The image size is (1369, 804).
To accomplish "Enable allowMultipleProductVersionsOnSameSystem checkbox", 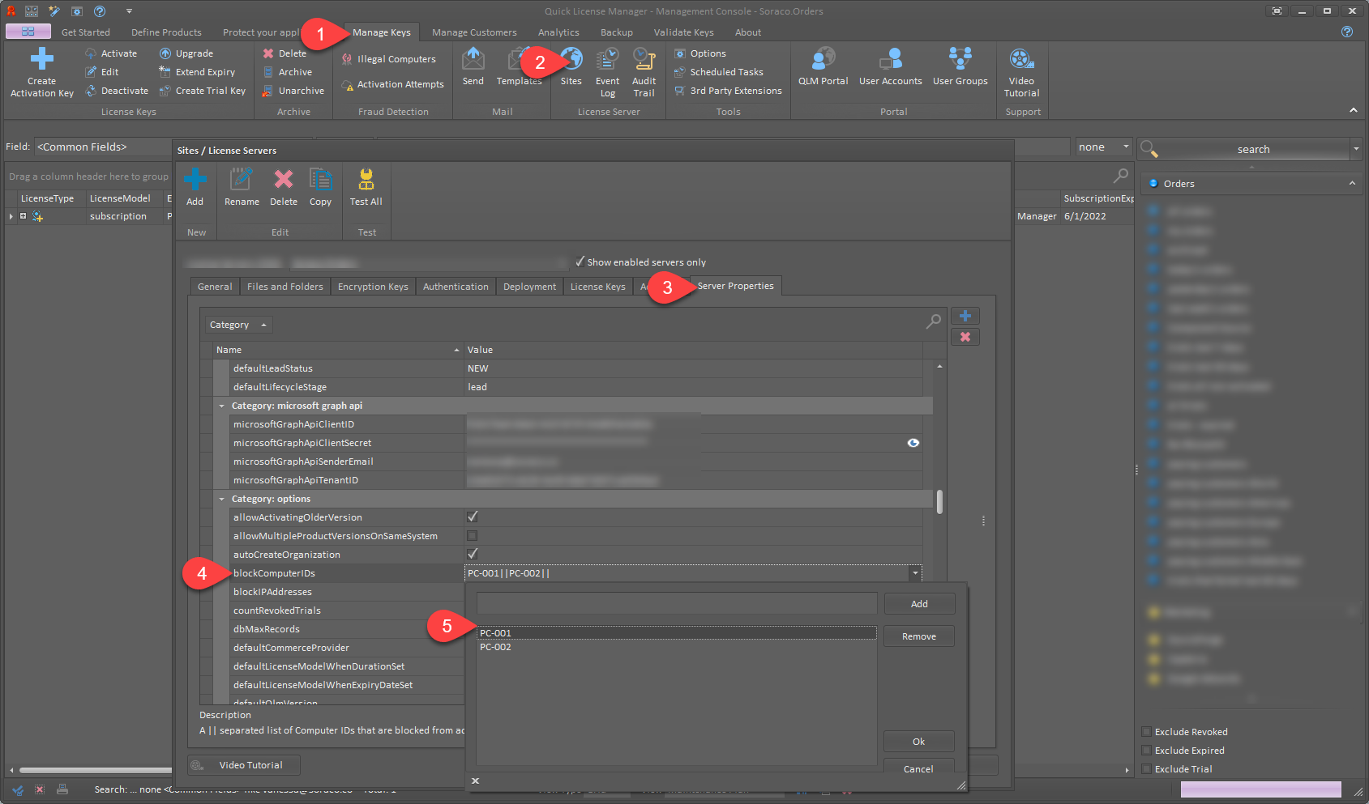I will (x=473, y=536).
